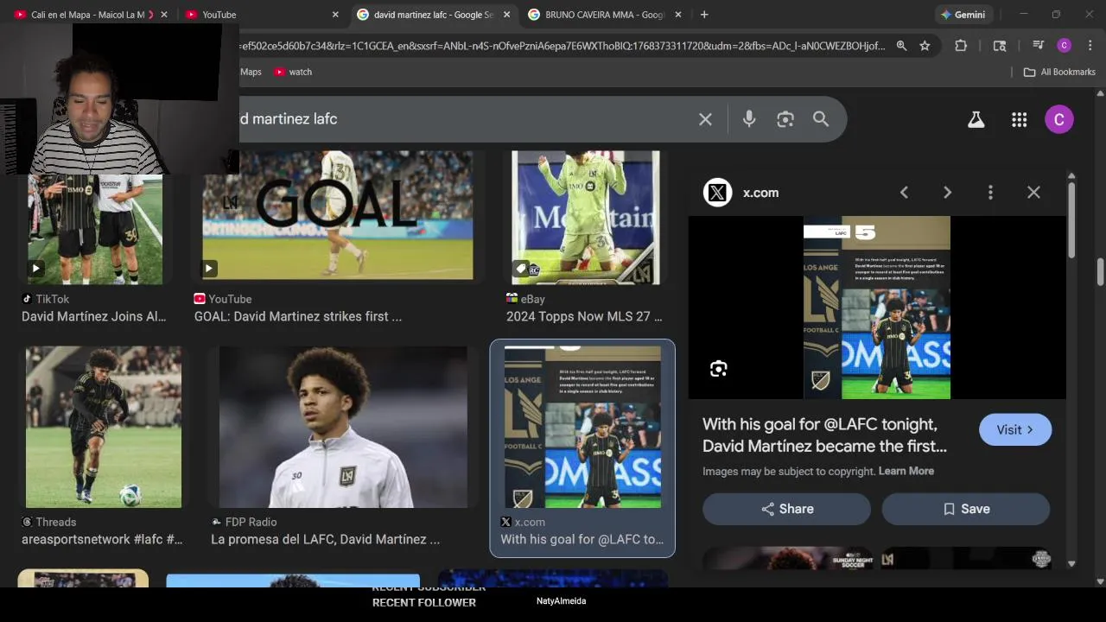The width and height of the screenshot is (1106, 622).
Task: Submit search with magnifier icon
Action: [x=821, y=119]
